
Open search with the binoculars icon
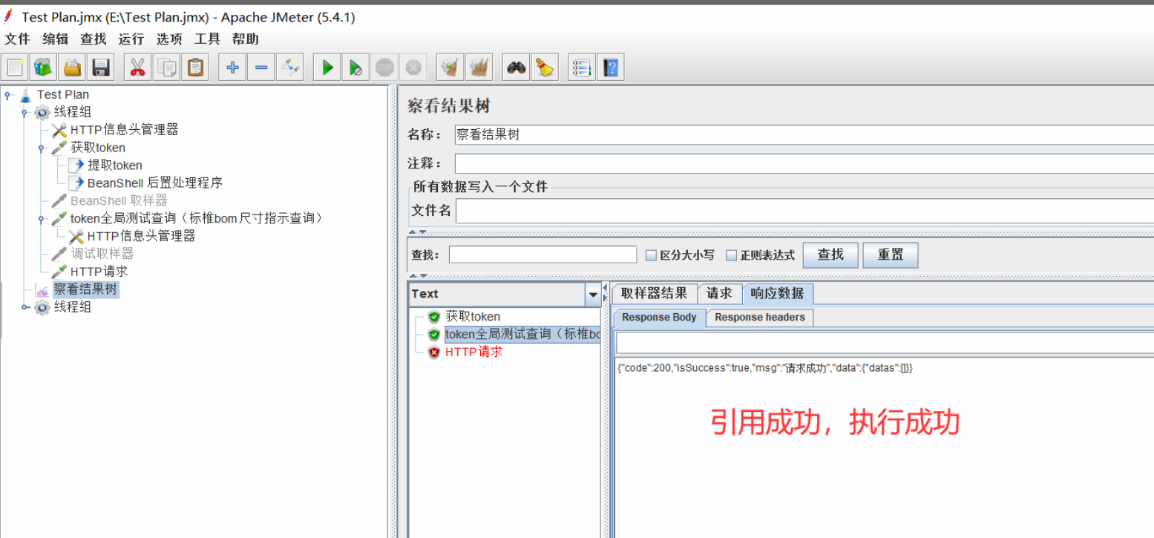click(x=516, y=68)
